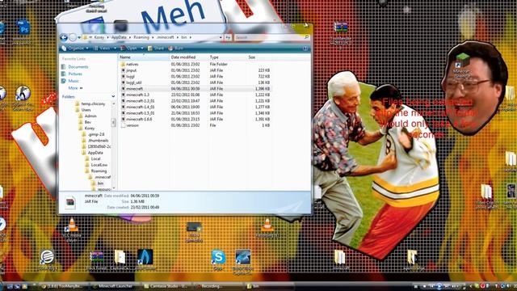Sort by the Name column header
This screenshot has height=291, width=517.
(x=144, y=57)
